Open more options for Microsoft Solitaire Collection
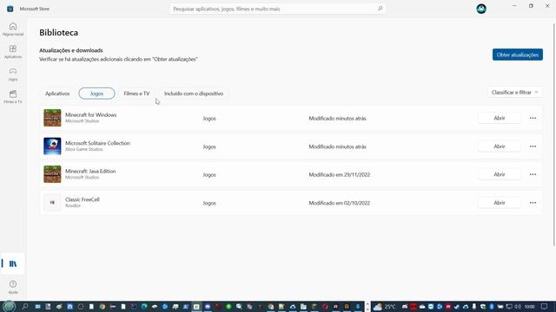 pos(533,146)
